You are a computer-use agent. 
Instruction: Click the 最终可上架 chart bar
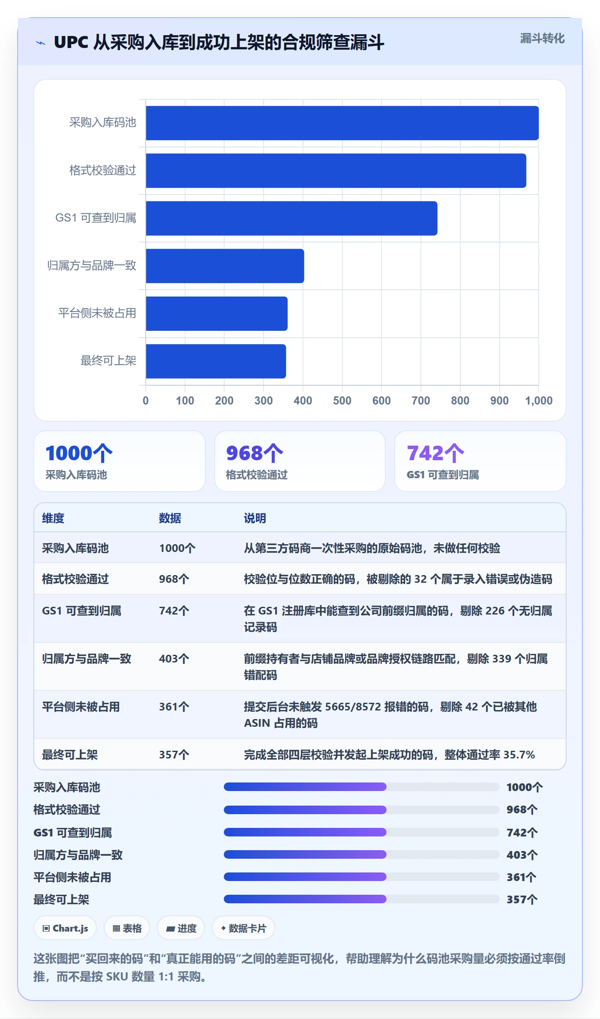pyautogui.click(x=216, y=361)
